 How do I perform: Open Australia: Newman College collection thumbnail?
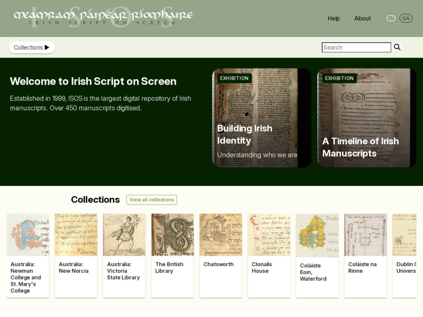[28, 235]
